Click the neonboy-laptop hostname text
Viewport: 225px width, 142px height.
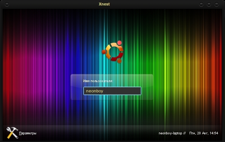pyautogui.click(x=170, y=133)
